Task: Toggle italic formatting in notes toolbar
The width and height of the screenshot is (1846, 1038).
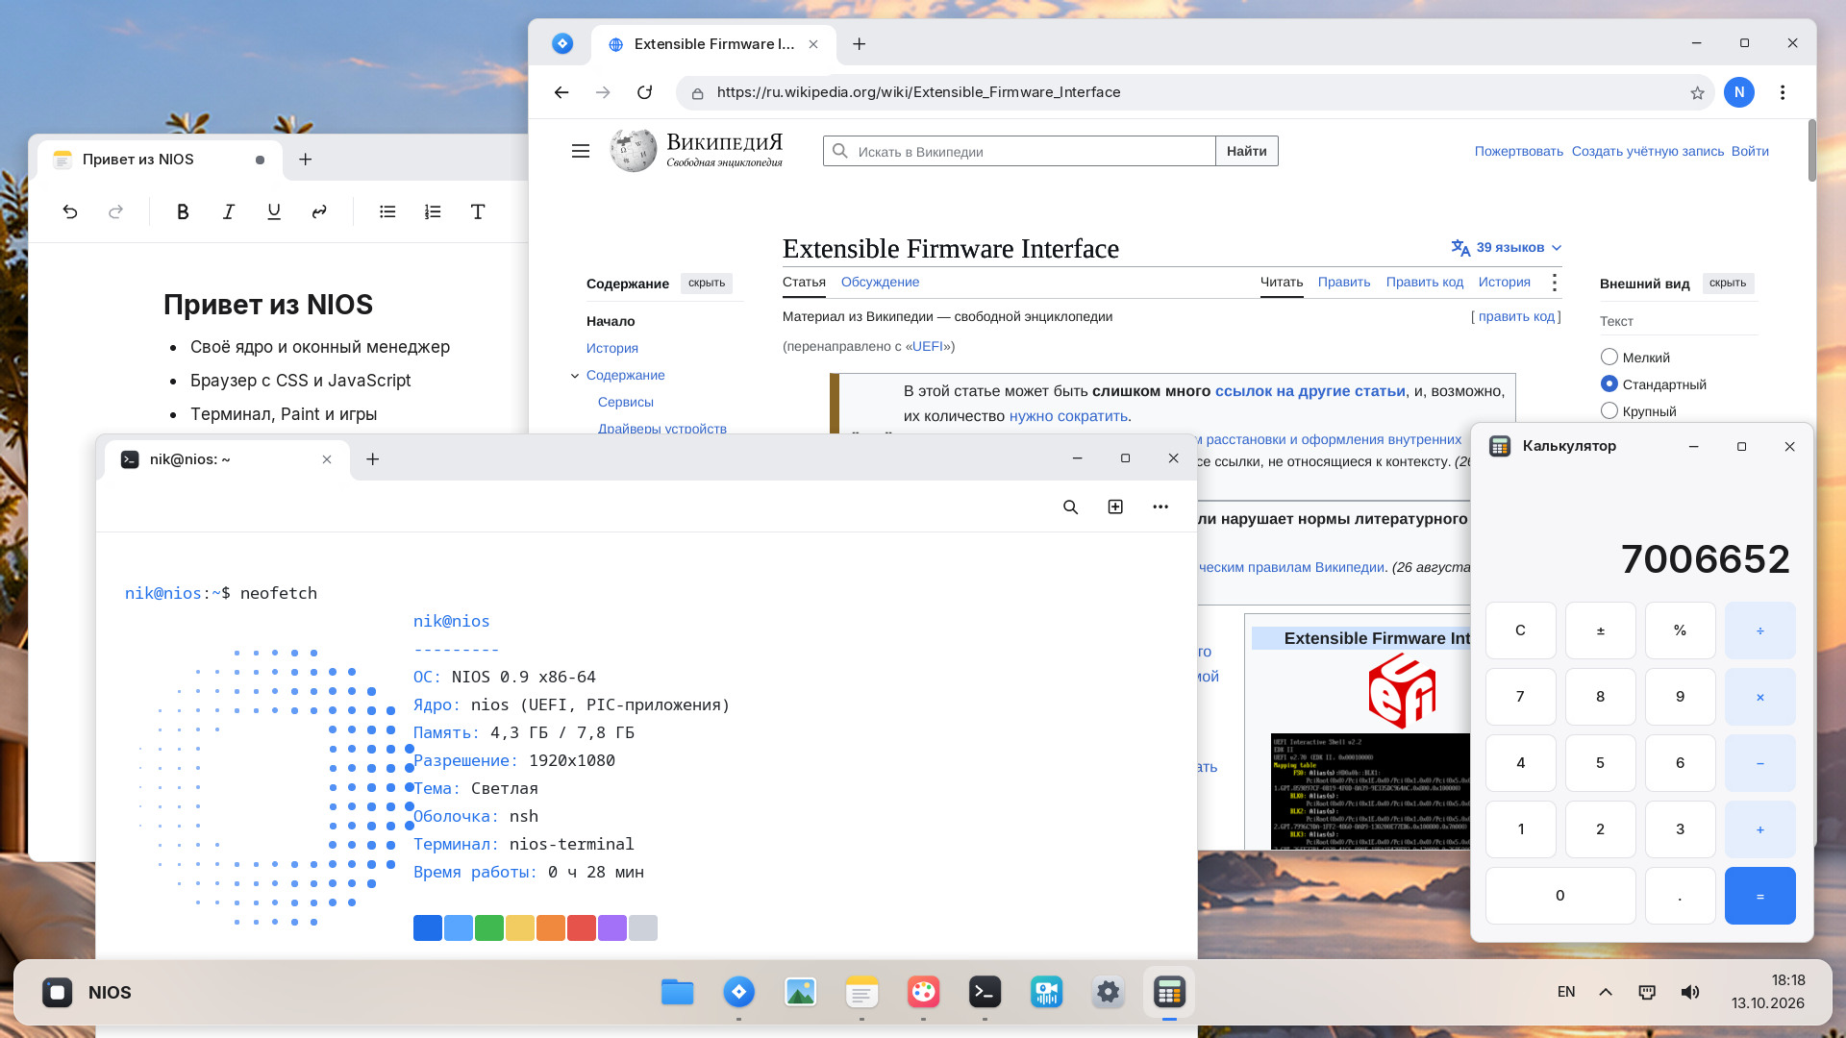Action: [x=229, y=211]
